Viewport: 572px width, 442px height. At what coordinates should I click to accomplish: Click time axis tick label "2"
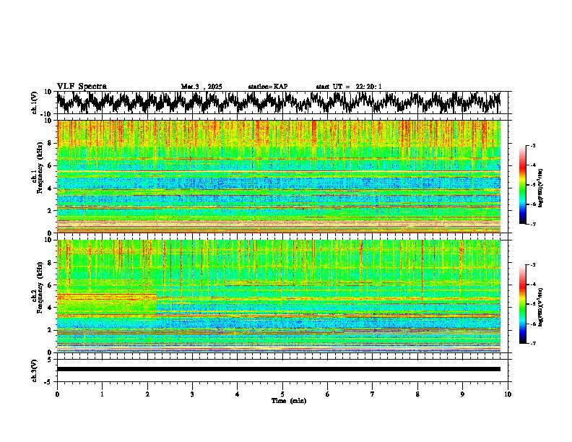point(147,394)
